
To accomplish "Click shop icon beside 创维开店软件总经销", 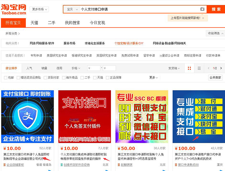I will tap(62, 165).
